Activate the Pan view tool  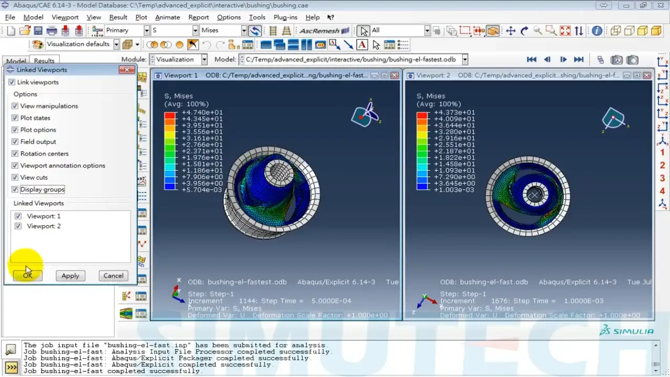[x=510, y=30]
